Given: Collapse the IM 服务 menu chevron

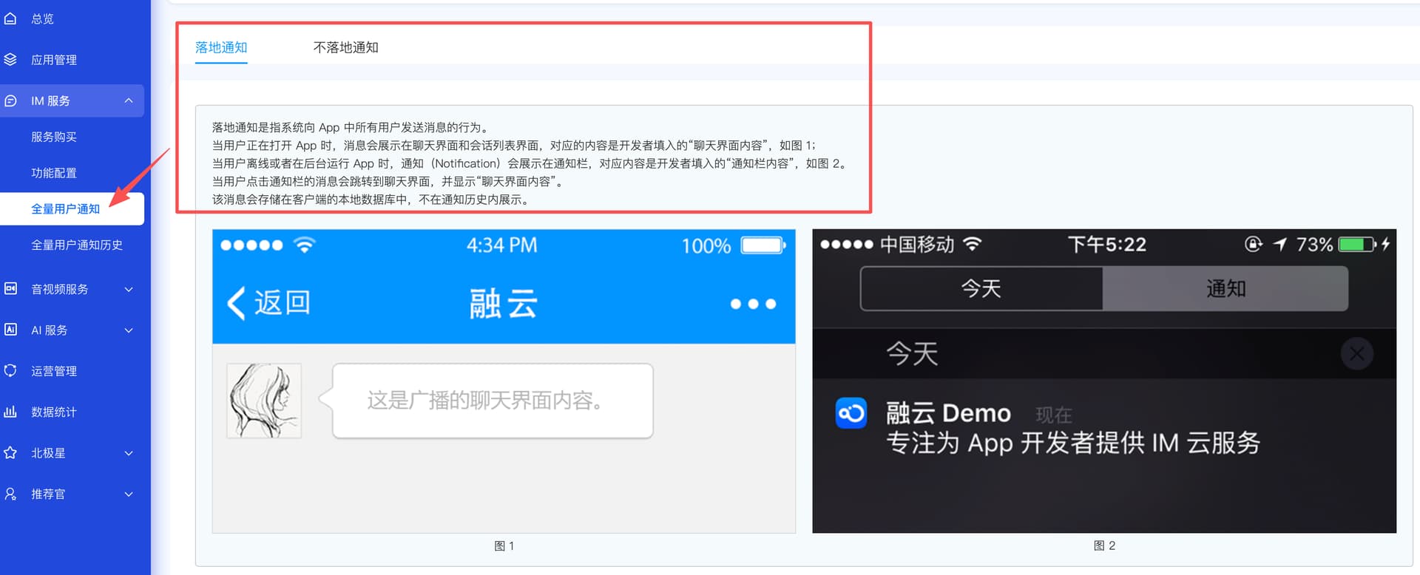Looking at the screenshot, I should tap(129, 101).
